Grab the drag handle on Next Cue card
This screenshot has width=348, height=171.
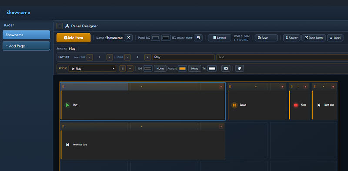click(x=315, y=87)
